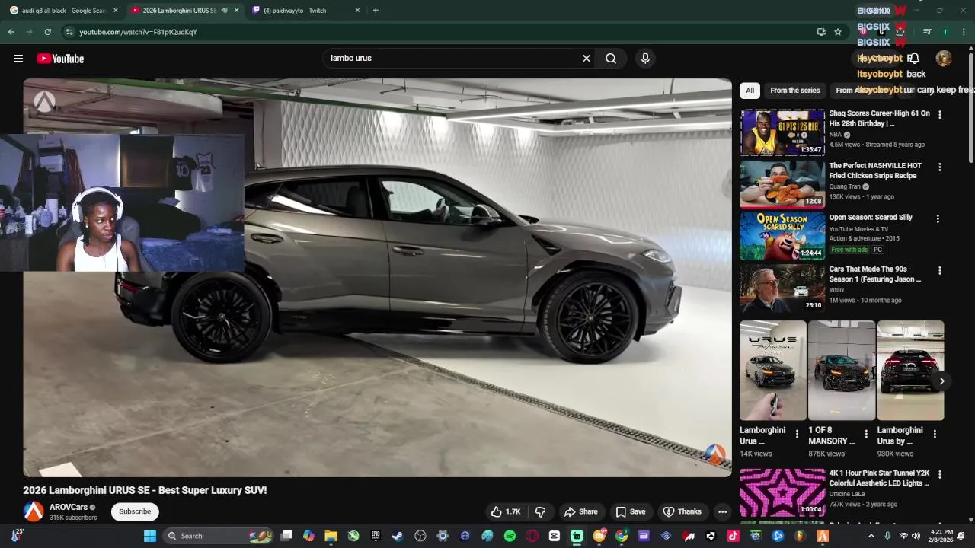This screenshot has width=975, height=548.
Task: Switch to paidwayyto Twitch tab
Action: click(305, 11)
